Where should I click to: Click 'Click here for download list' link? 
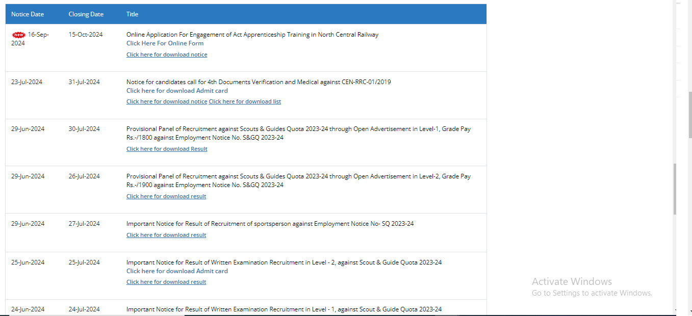[x=245, y=101]
